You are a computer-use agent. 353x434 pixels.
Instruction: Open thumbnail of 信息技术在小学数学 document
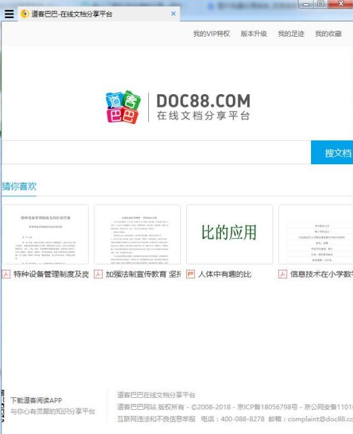click(316, 234)
